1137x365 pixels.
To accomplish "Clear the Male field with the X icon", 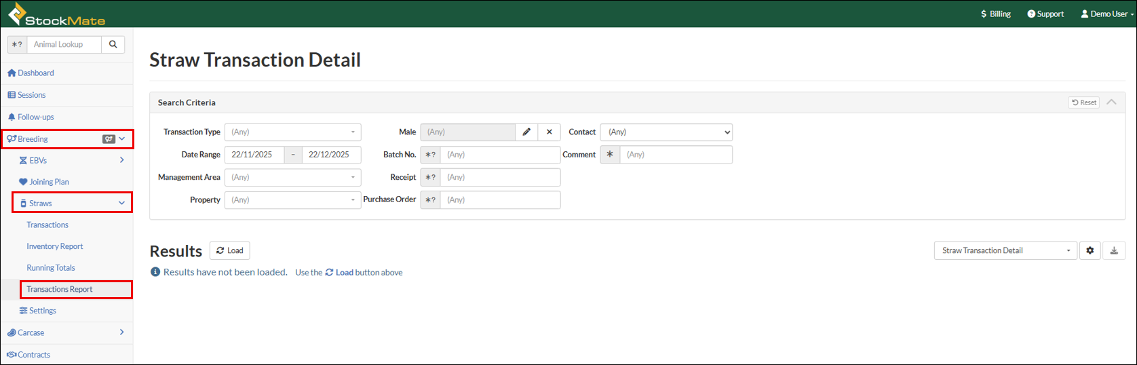I will 550,132.
